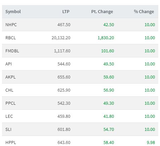This screenshot has height=146, width=160.
Task: Open the RBCL stock symbol
Action: [x=10, y=38]
